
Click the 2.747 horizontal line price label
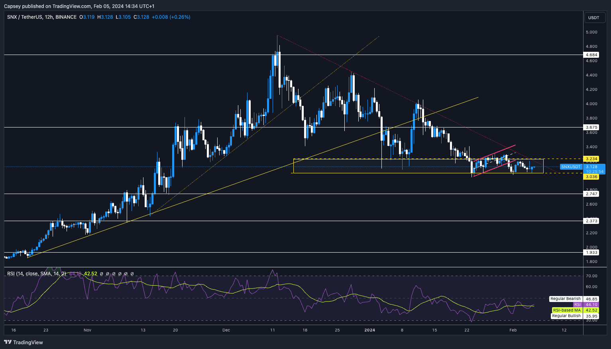click(591, 194)
